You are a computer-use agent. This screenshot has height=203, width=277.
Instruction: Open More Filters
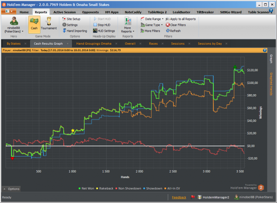tap(150, 31)
